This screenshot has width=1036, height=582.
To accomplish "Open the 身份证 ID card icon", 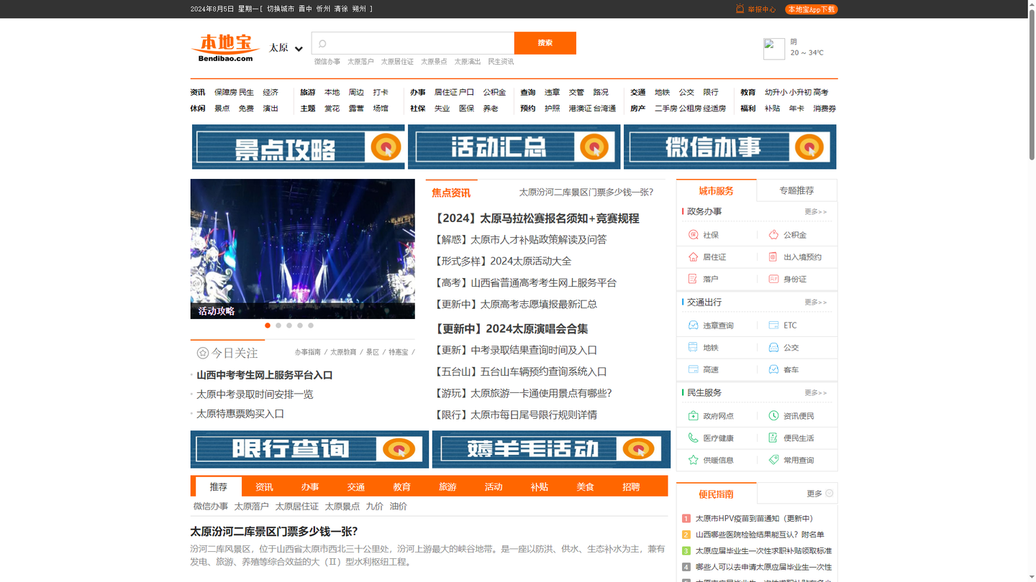I will 773,279.
